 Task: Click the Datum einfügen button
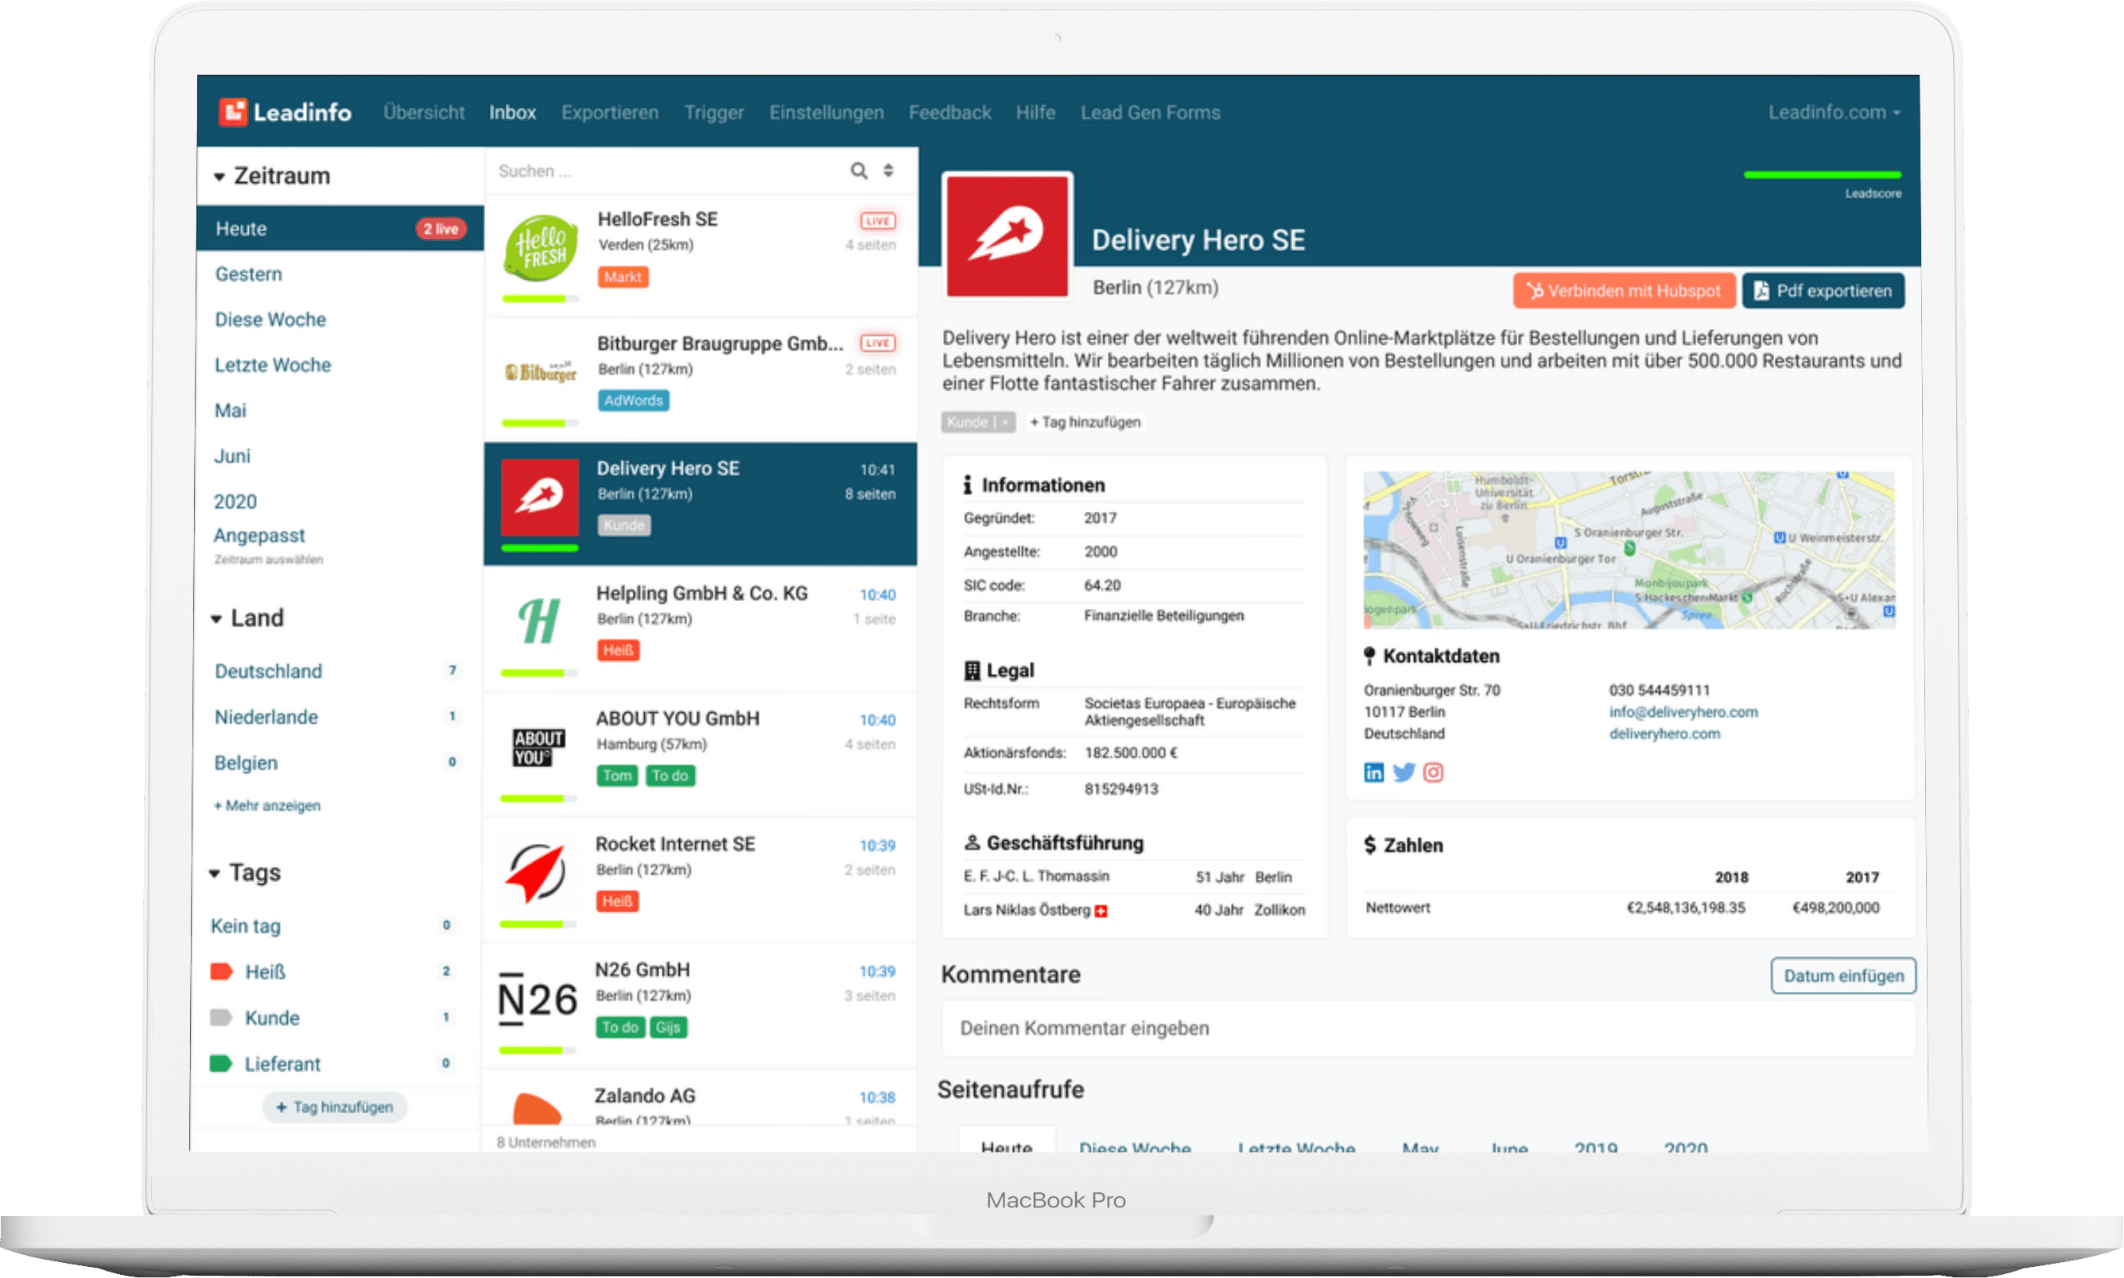(1843, 976)
